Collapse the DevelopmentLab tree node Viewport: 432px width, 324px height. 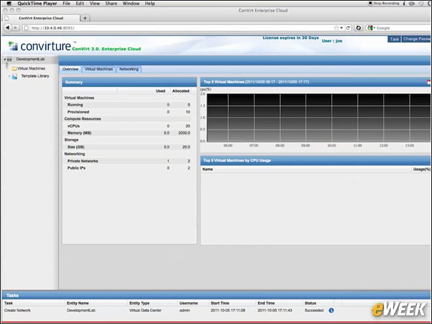pos(5,59)
